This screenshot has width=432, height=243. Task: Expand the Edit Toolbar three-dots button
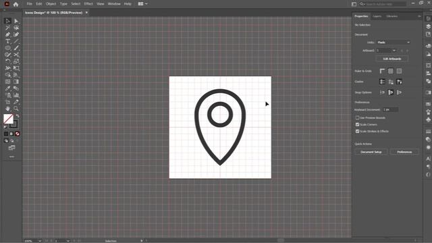[x=12, y=157]
